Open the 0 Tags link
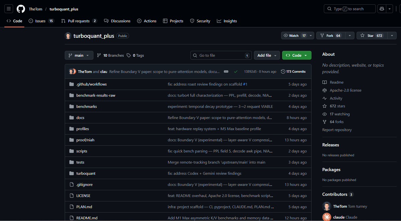401x221 pixels. click(x=135, y=55)
